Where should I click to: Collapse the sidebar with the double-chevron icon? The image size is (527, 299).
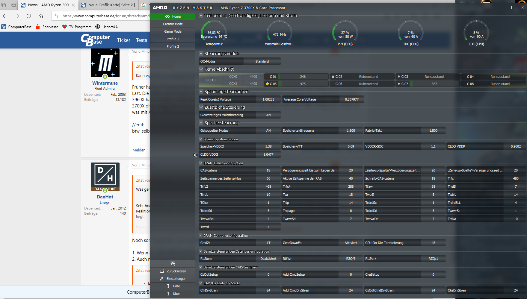195,155
